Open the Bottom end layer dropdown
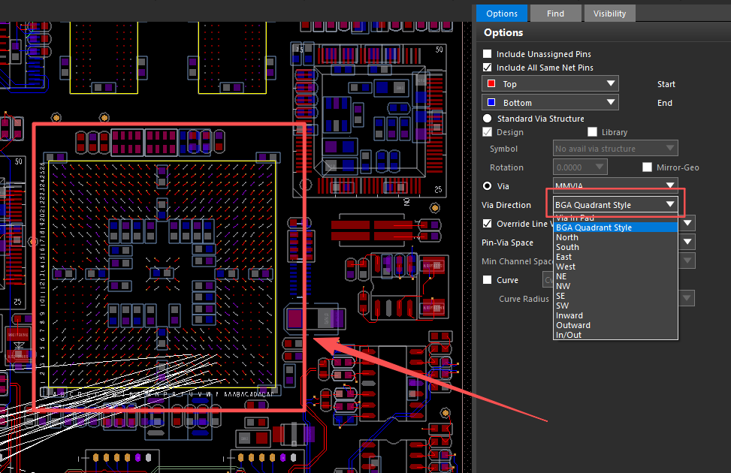Screen dimensions: 731x473 click(x=611, y=103)
